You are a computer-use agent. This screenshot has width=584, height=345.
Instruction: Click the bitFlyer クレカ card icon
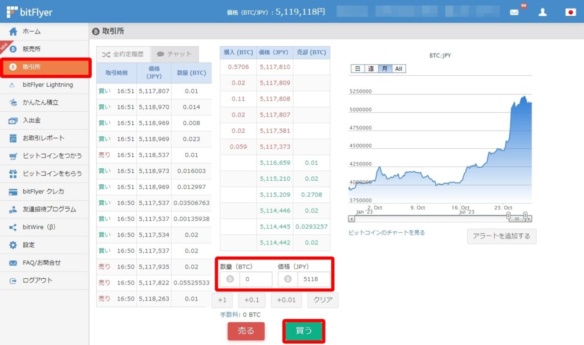click(x=13, y=192)
